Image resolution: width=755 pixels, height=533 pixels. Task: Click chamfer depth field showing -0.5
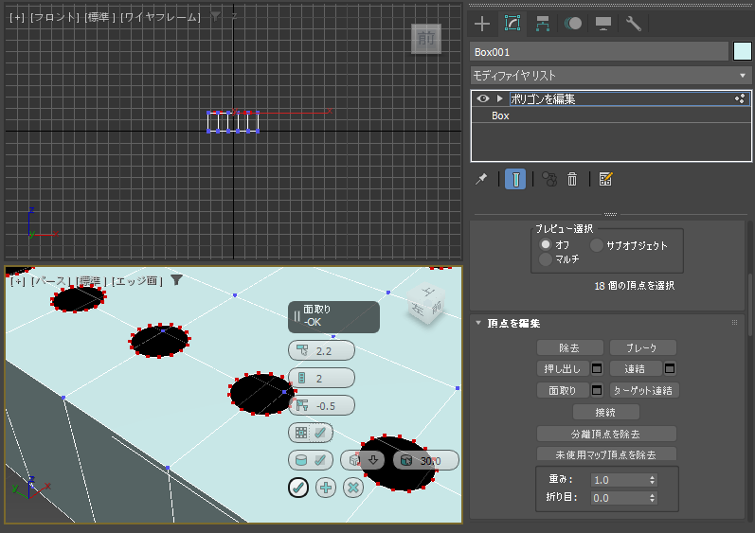pos(321,405)
